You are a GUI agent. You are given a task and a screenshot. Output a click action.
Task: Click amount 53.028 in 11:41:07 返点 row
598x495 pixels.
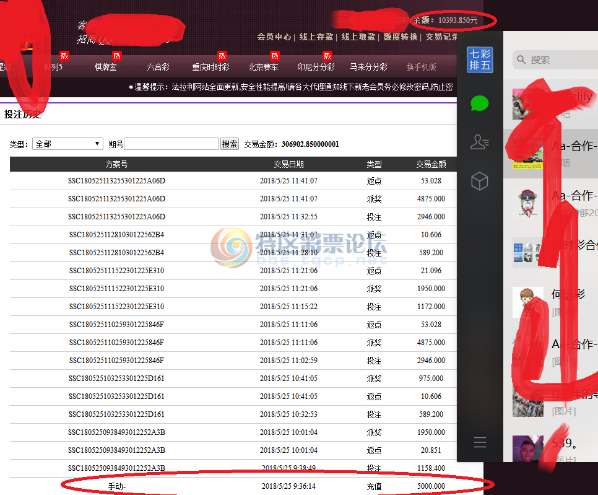point(431,180)
